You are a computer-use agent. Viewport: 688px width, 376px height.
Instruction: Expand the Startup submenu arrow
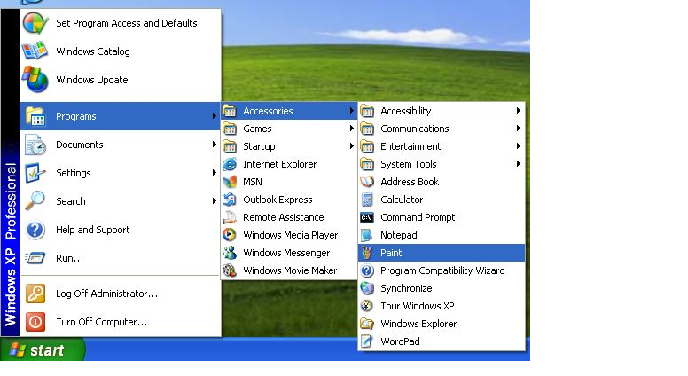351,146
